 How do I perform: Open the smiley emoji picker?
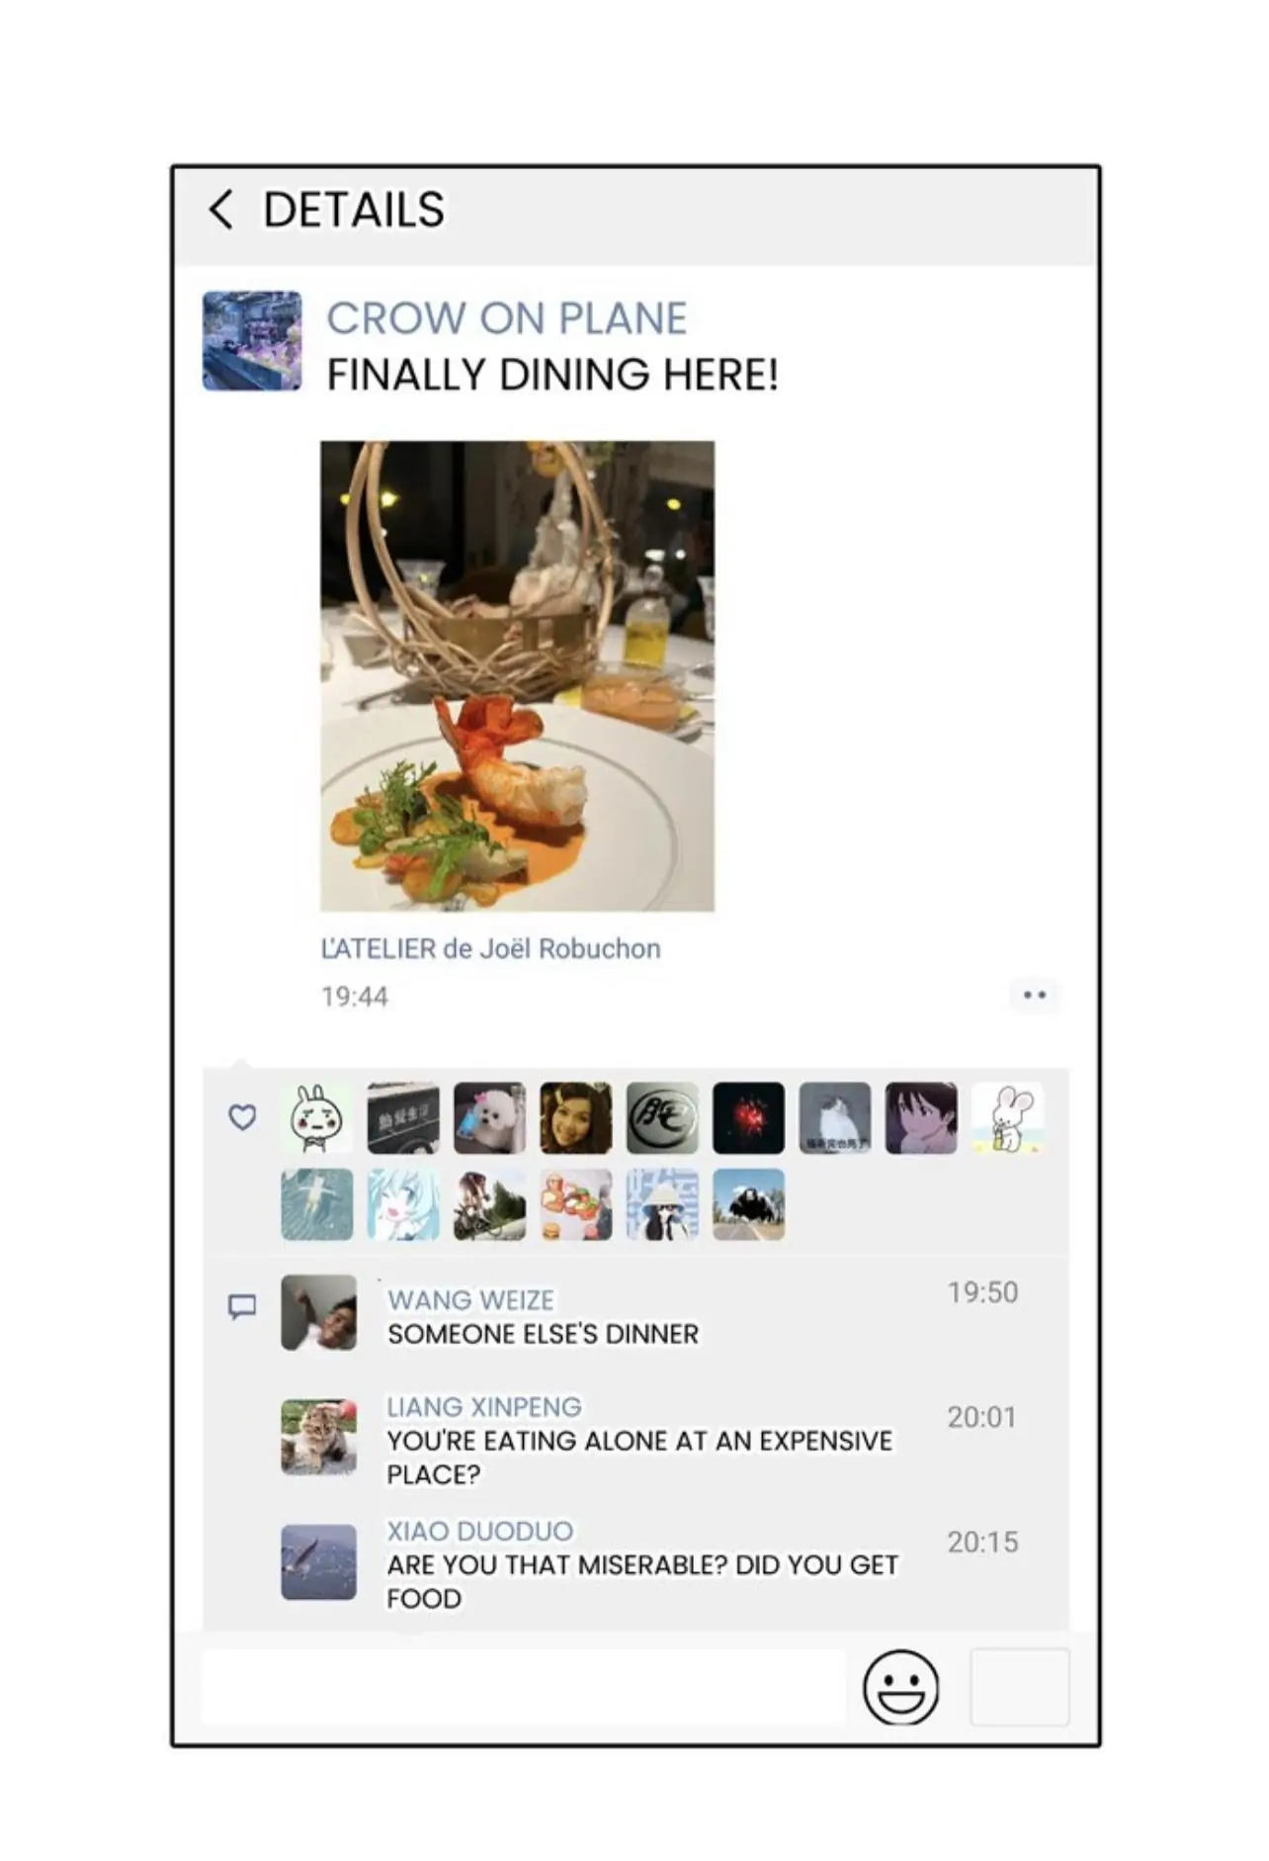(x=900, y=1687)
